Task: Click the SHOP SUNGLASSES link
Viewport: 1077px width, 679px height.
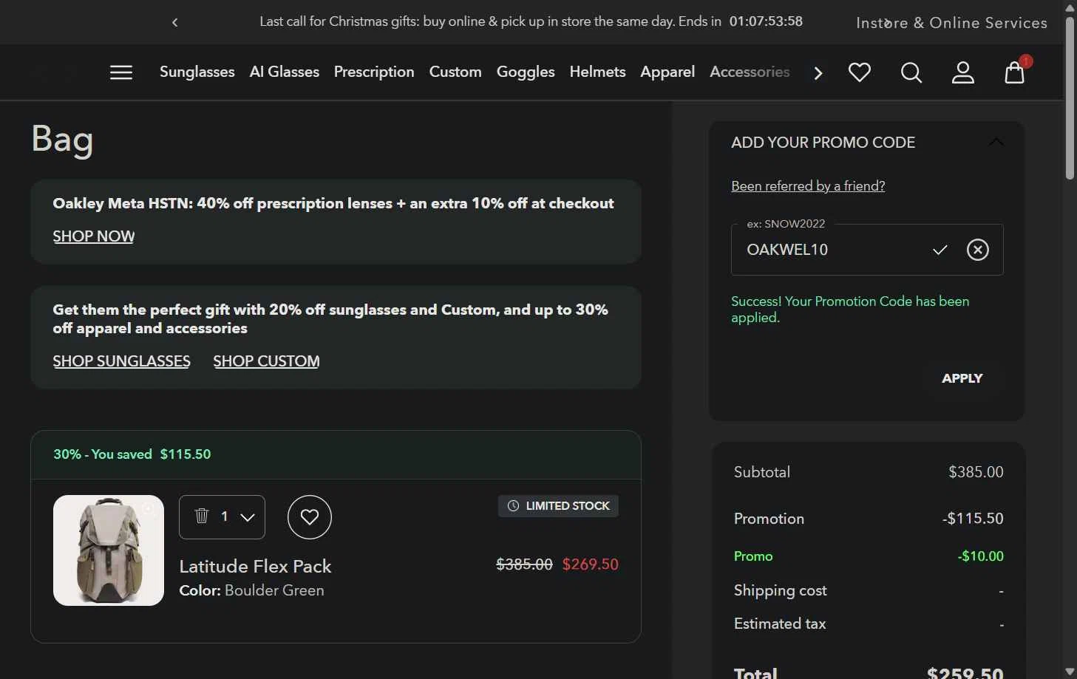Action: [121, 361]
